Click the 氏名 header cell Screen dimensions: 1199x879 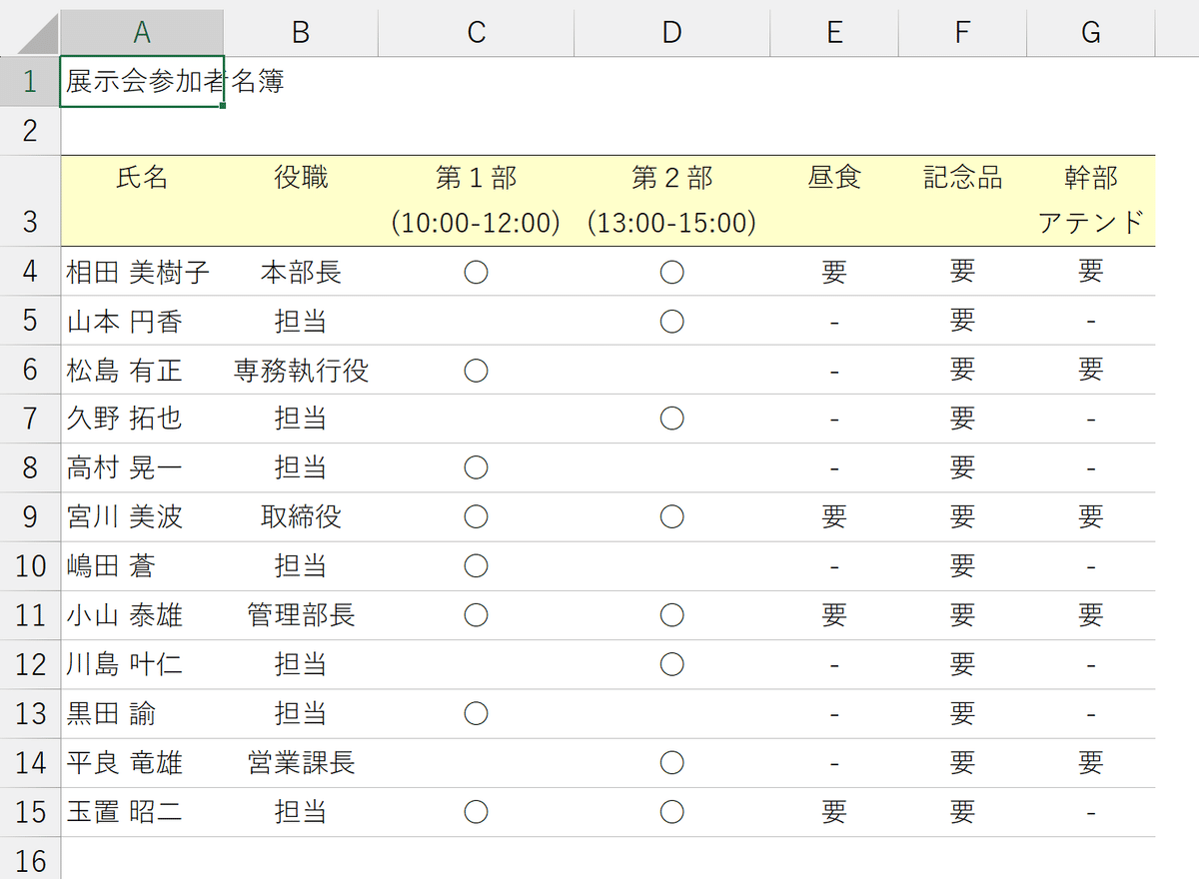[142, 201]
